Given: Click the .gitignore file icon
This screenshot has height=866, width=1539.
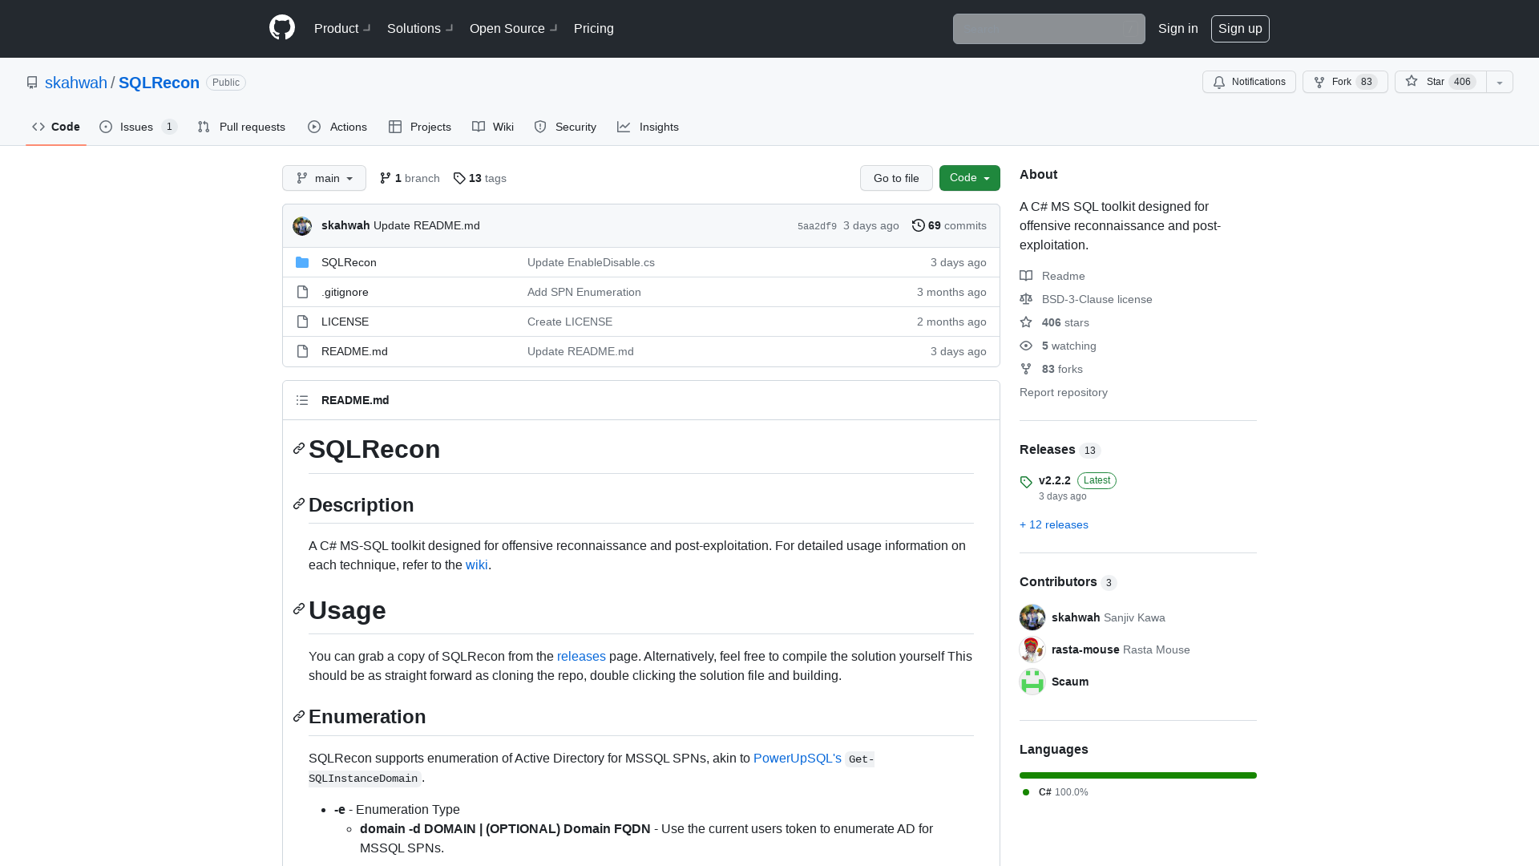Looking at the screenshot, I should click(302, 292).
